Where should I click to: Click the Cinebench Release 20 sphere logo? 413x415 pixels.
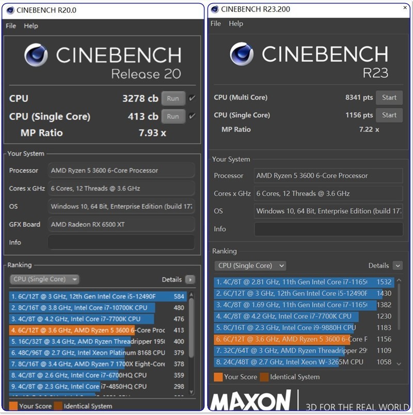click(x=36, y=55)
